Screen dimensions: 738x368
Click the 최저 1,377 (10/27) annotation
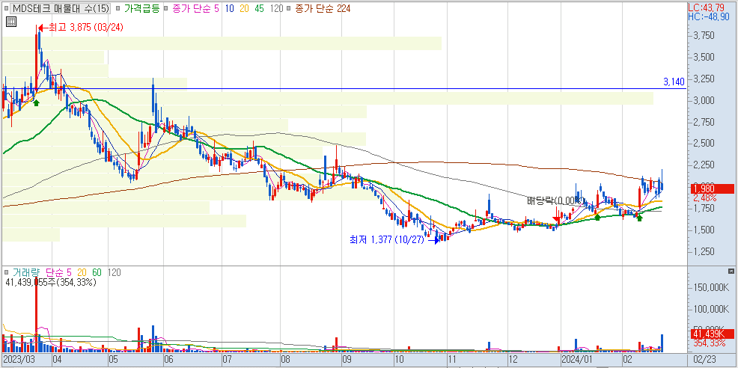(x=388, y=239)
